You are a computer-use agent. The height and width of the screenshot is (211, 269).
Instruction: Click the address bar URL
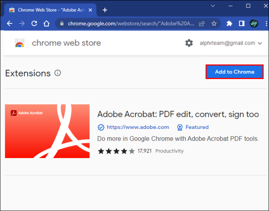pos(131,23)
